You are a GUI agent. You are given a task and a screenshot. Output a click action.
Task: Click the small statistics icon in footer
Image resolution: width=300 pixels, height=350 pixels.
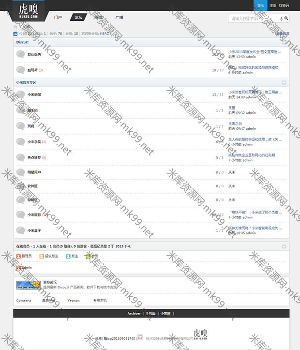coord(140,337)
